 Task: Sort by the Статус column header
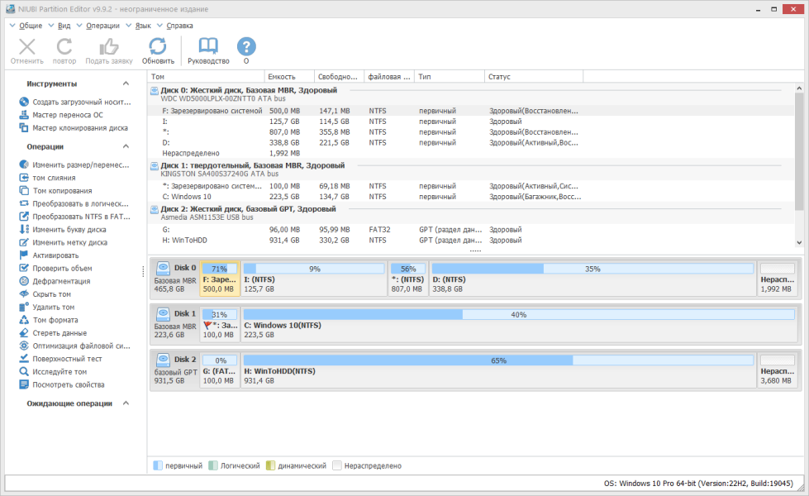tap(534, 76)
